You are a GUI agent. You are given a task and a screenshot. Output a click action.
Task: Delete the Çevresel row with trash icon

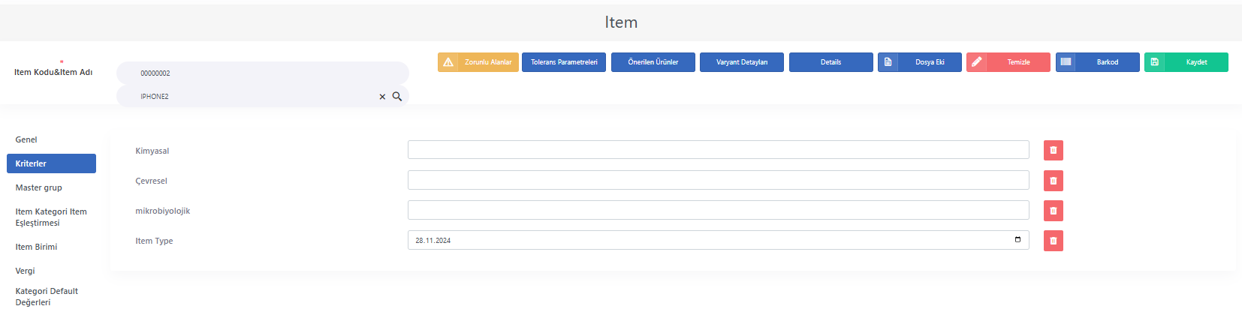1054,181
